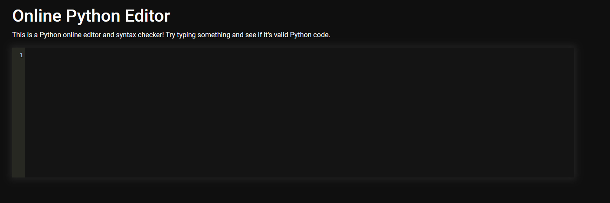Click the far right side of the editor

(564, 113)
